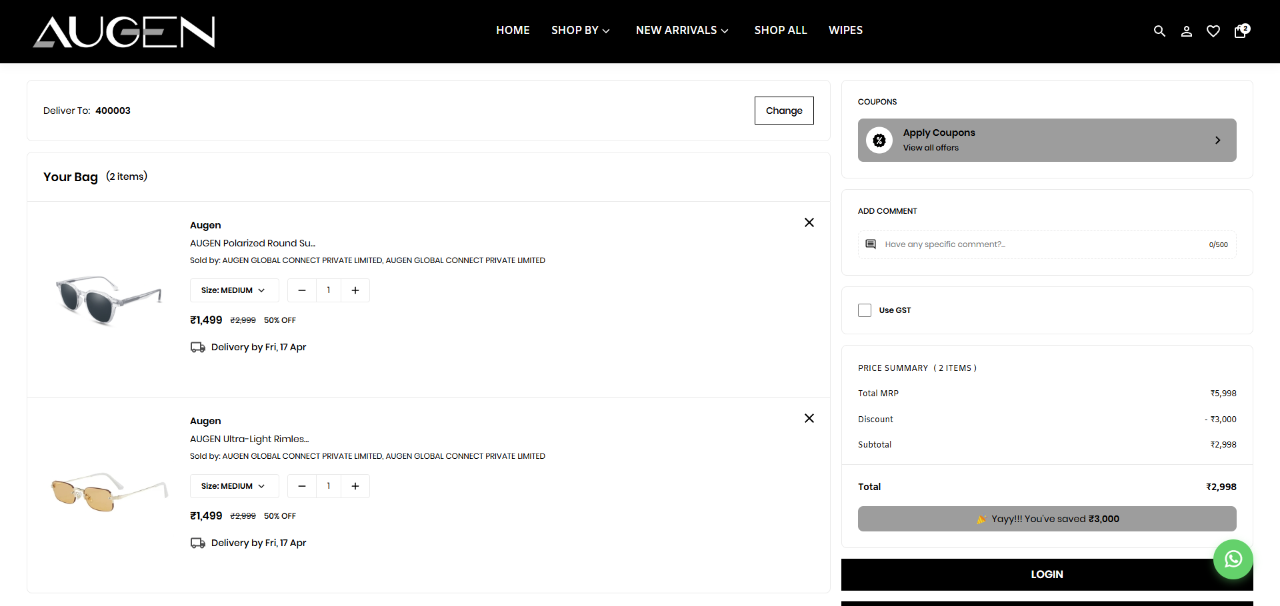Image resolution: width=1280 pixels, height=606 pixels.
Task: Click the Change pincode button
Action: click(x=784, y=111)
